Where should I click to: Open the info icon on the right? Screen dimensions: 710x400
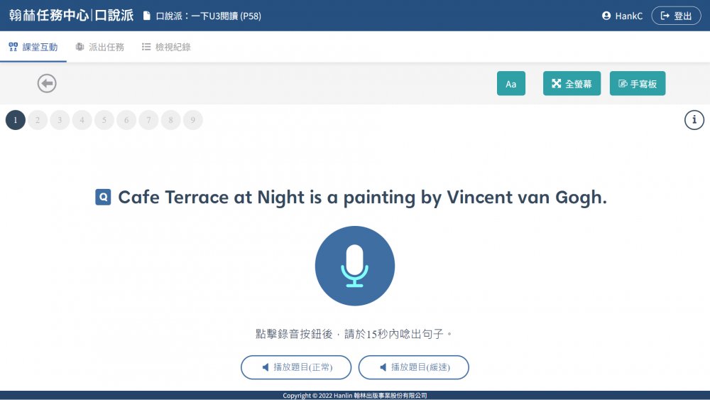pos(694,120)
